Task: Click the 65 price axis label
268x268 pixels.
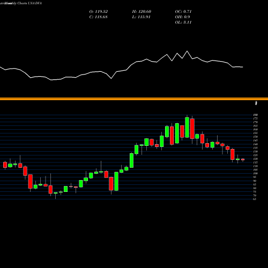Action: point(255,199)
